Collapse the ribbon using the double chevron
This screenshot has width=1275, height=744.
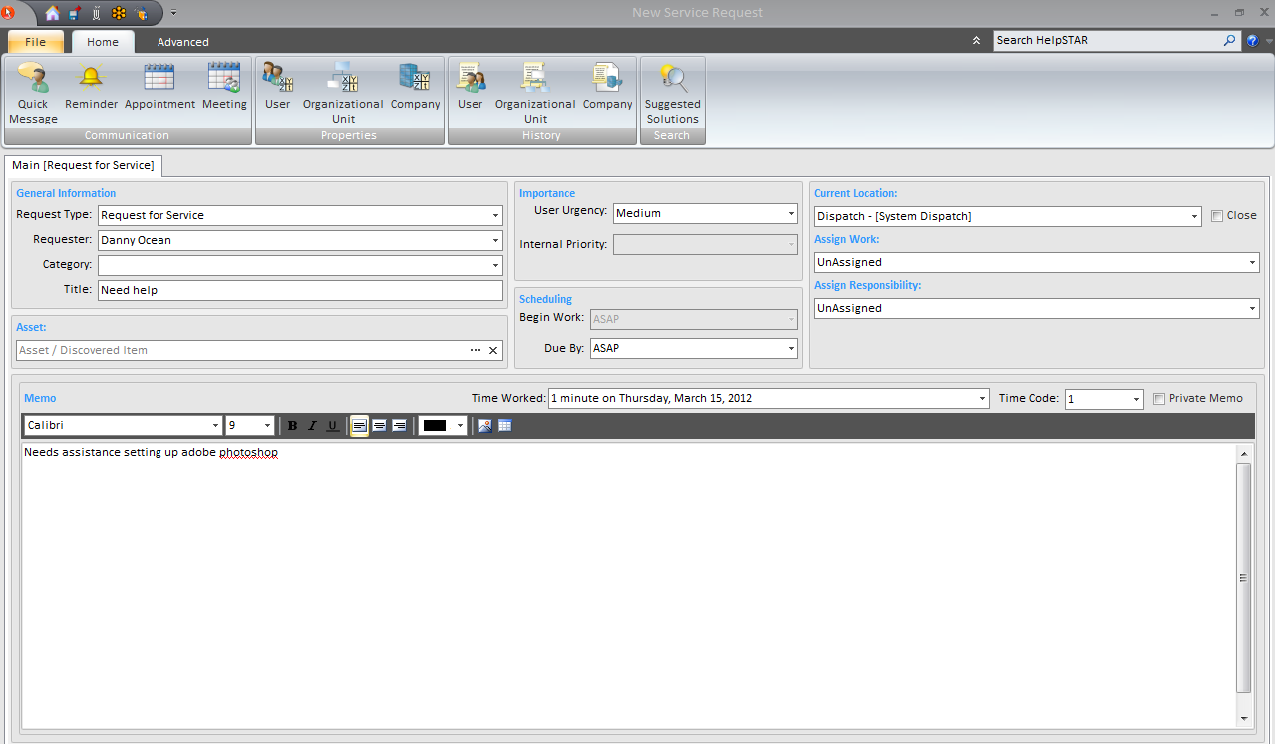pyautogui.click(x=977, y=41)
